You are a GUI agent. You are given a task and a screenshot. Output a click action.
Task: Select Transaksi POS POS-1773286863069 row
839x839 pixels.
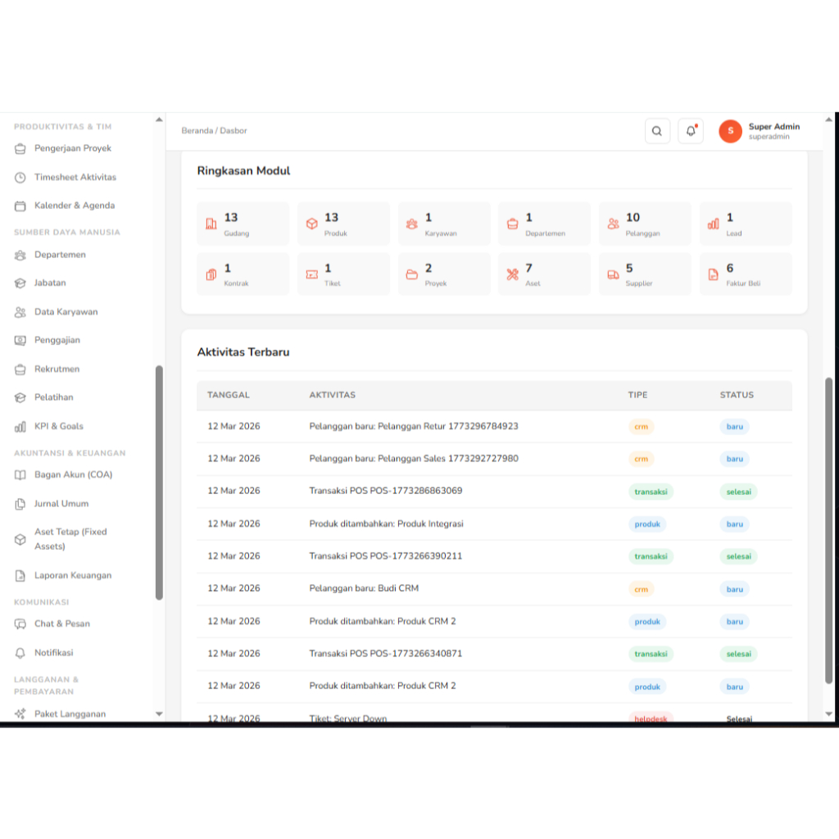(x=494, y=492)
